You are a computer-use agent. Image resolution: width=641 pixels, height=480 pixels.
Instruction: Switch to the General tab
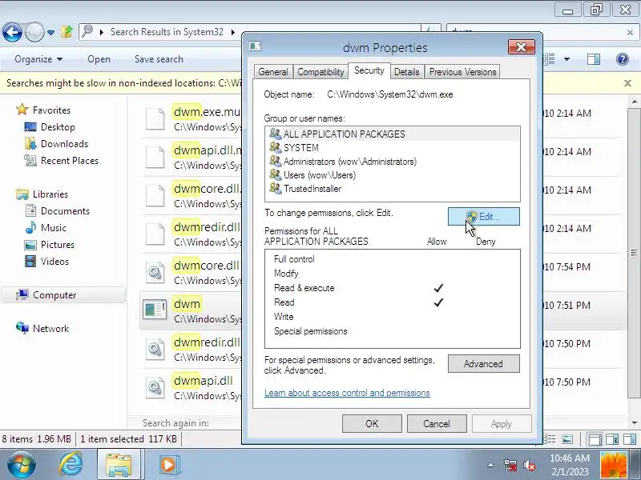272,72
